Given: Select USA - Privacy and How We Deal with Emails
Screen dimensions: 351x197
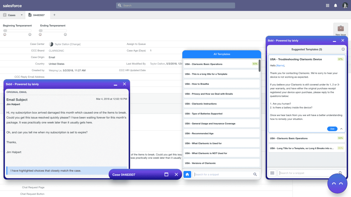Looking at the screenshot, I should pyautogui.click(x=221, y=94).
